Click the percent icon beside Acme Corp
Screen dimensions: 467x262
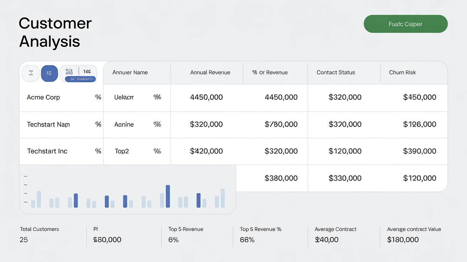[98, 97]
